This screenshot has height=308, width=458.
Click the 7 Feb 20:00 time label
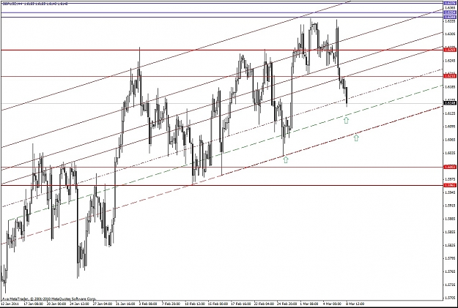coord(171,304)
